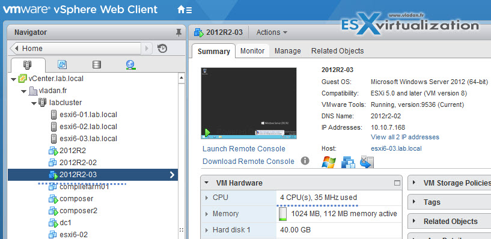The height and width of the screenshot is (239, 491).
Task: Click the powered-on VM icon in the title bar
Action: [199, 32]
